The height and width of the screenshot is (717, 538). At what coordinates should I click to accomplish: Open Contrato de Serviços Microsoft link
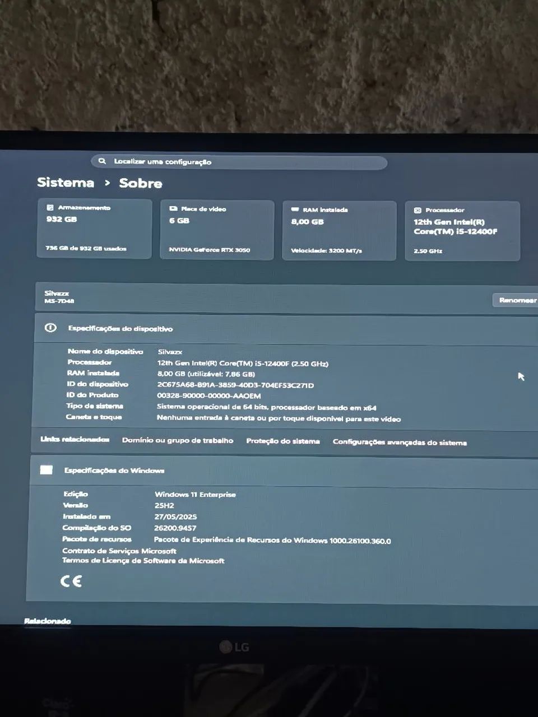[119, 551]
